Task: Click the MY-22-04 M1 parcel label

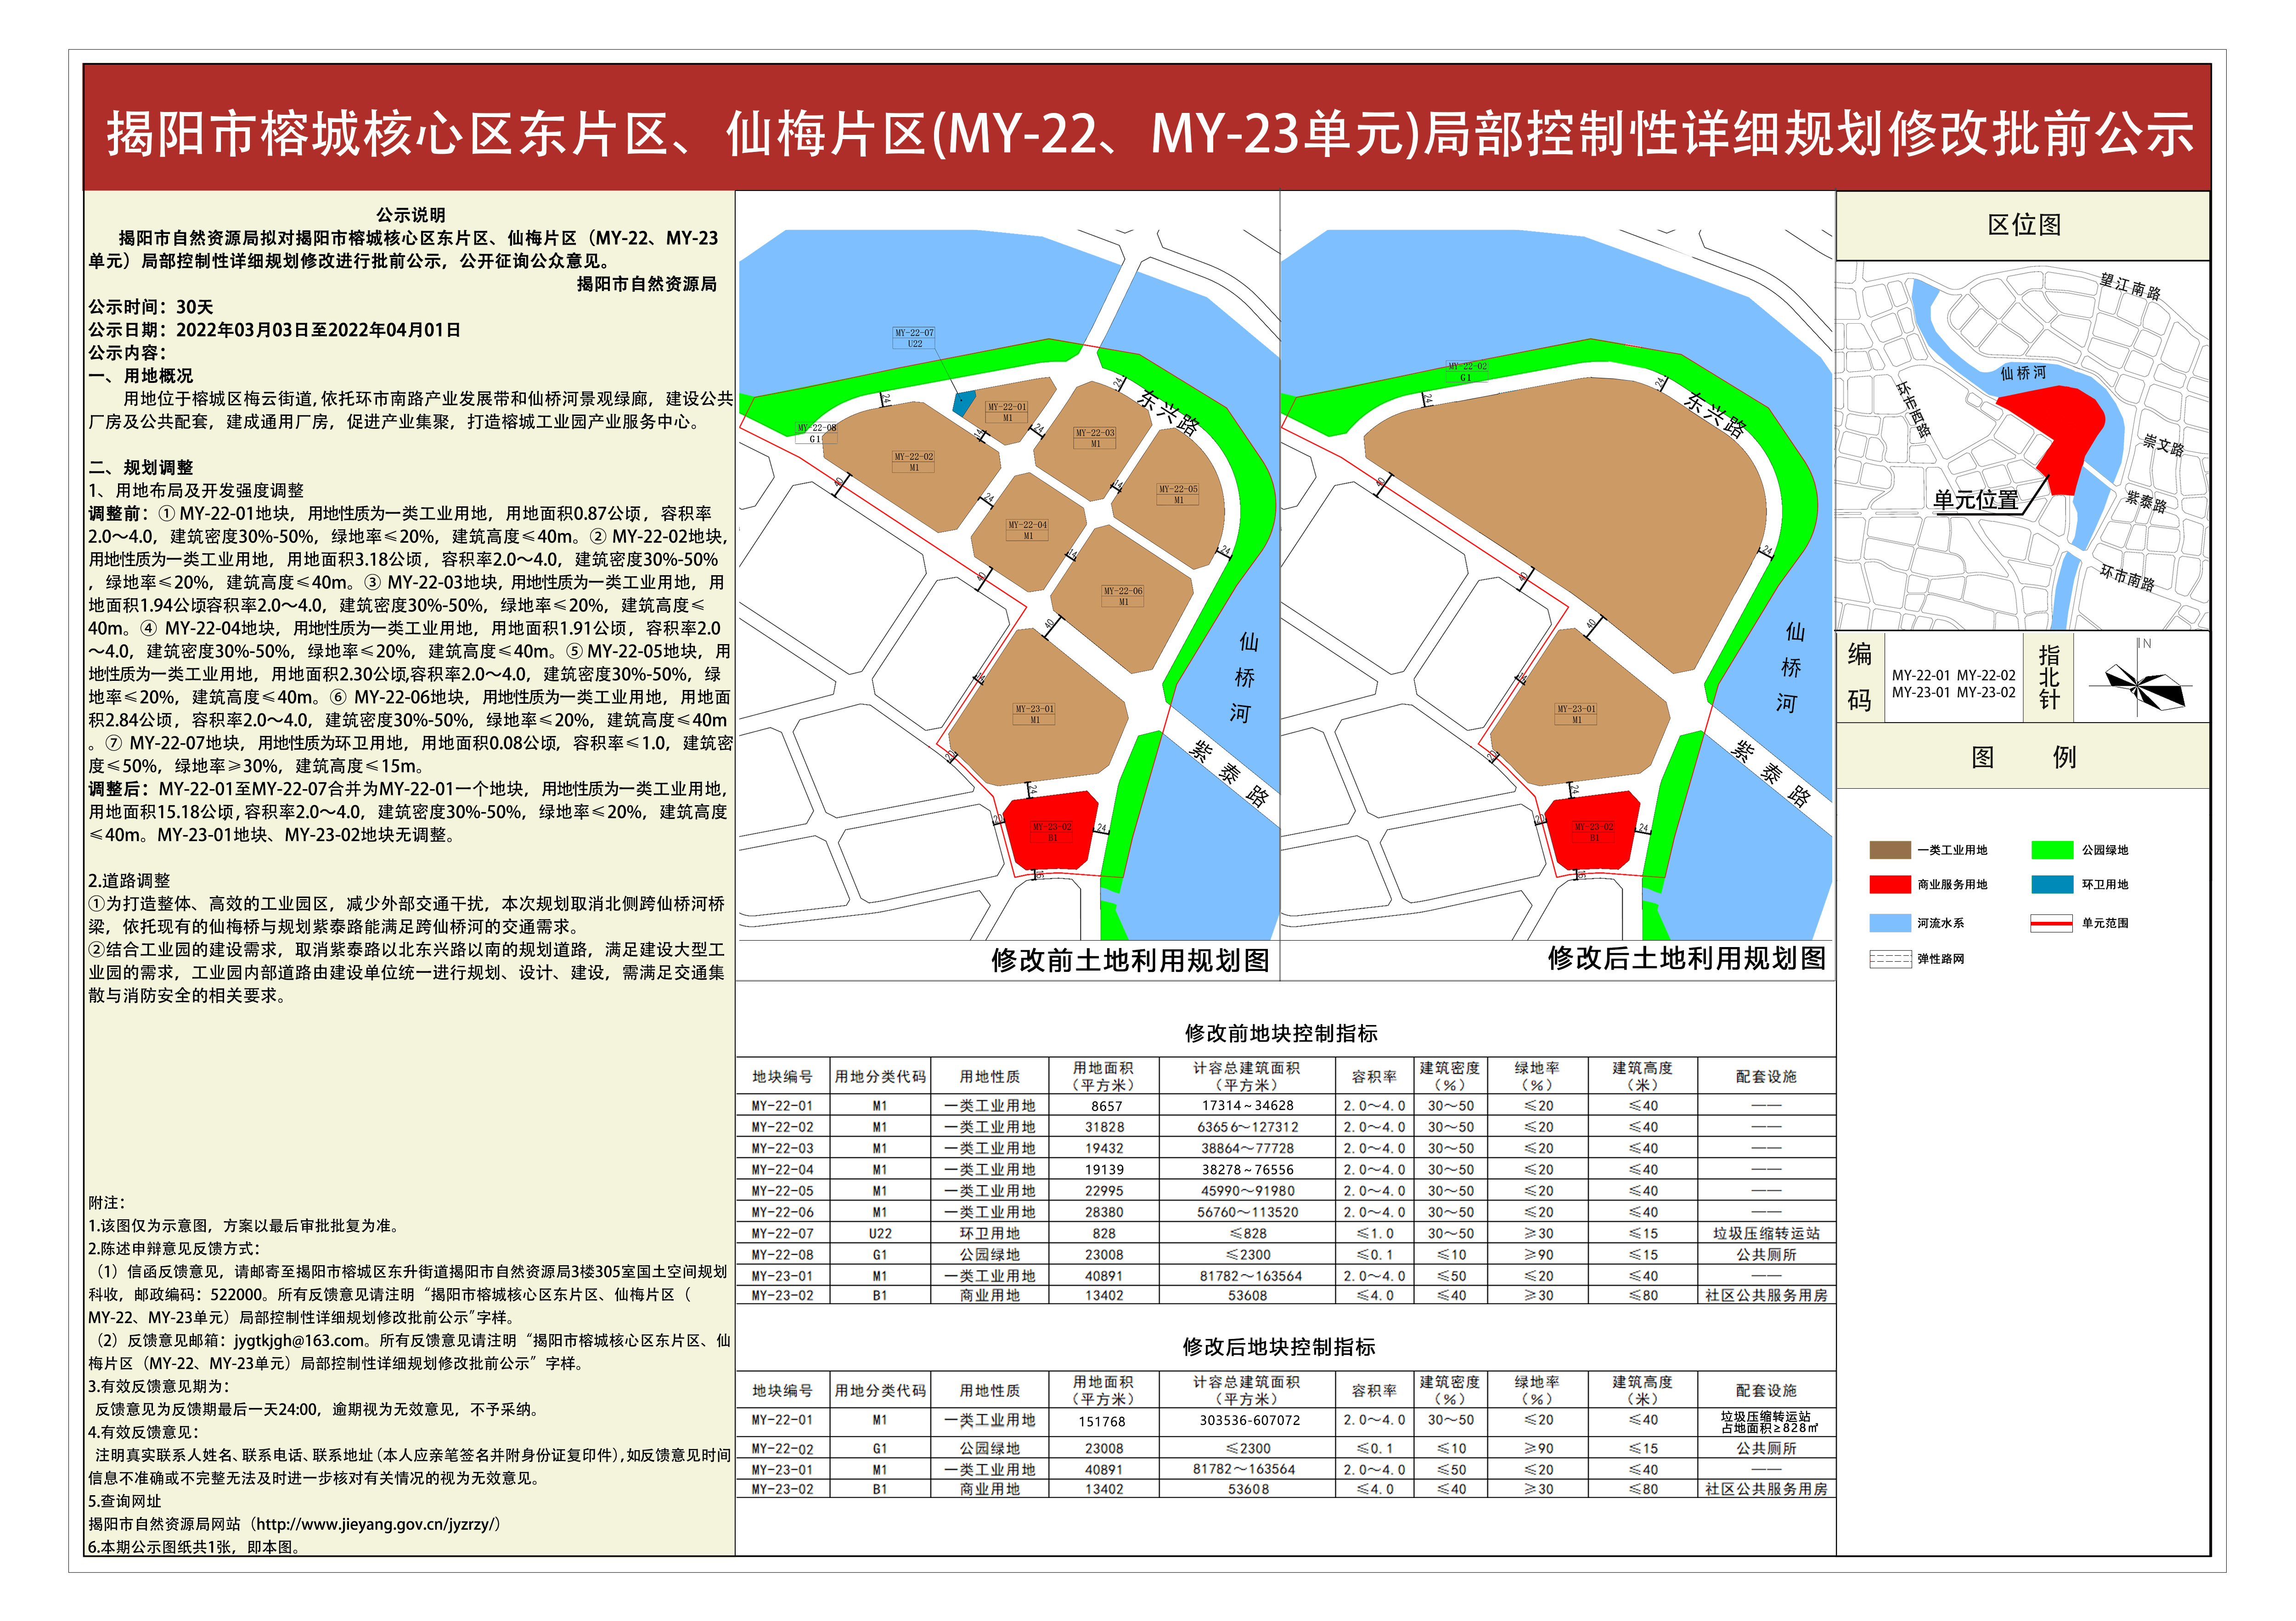Action: click(1027, 530)
